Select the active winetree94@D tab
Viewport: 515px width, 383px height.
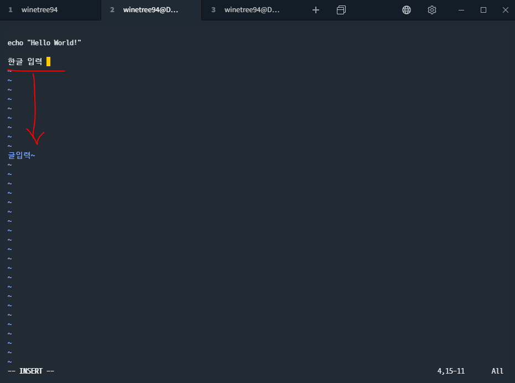tap(150, 9)
